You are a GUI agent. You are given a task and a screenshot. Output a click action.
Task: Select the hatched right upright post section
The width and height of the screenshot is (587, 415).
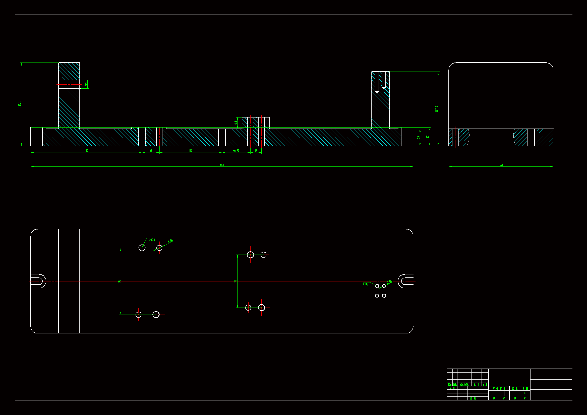pos(380,110)
